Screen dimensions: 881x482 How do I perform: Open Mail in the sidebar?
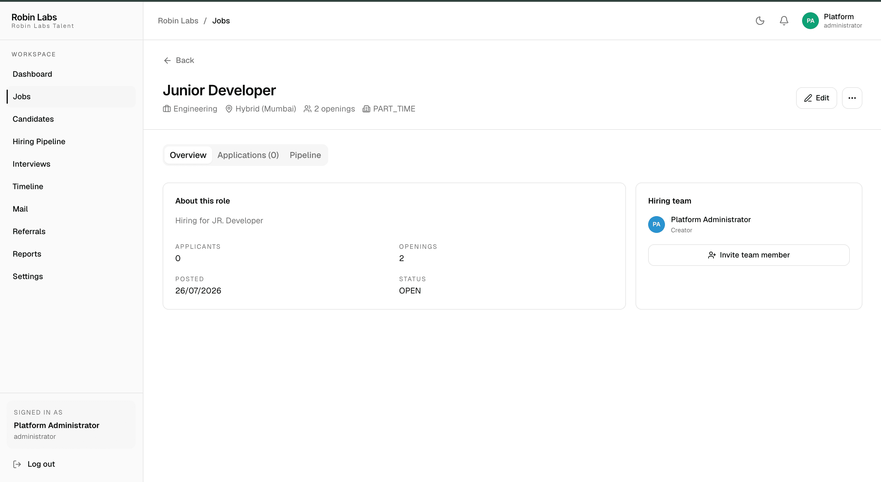71,209
